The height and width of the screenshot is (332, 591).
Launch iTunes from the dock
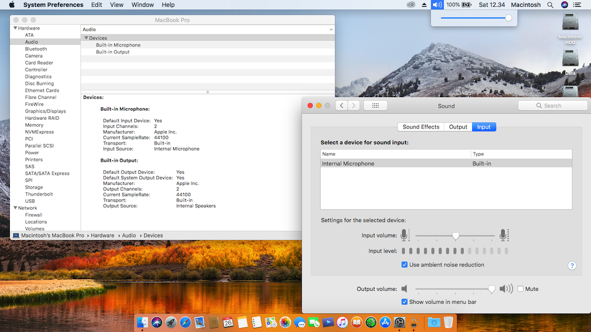pyautogui.click(x=342, y=322)
